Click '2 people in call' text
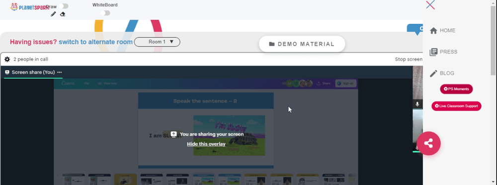This screenshot has height=185, width=497. point(31,59)
